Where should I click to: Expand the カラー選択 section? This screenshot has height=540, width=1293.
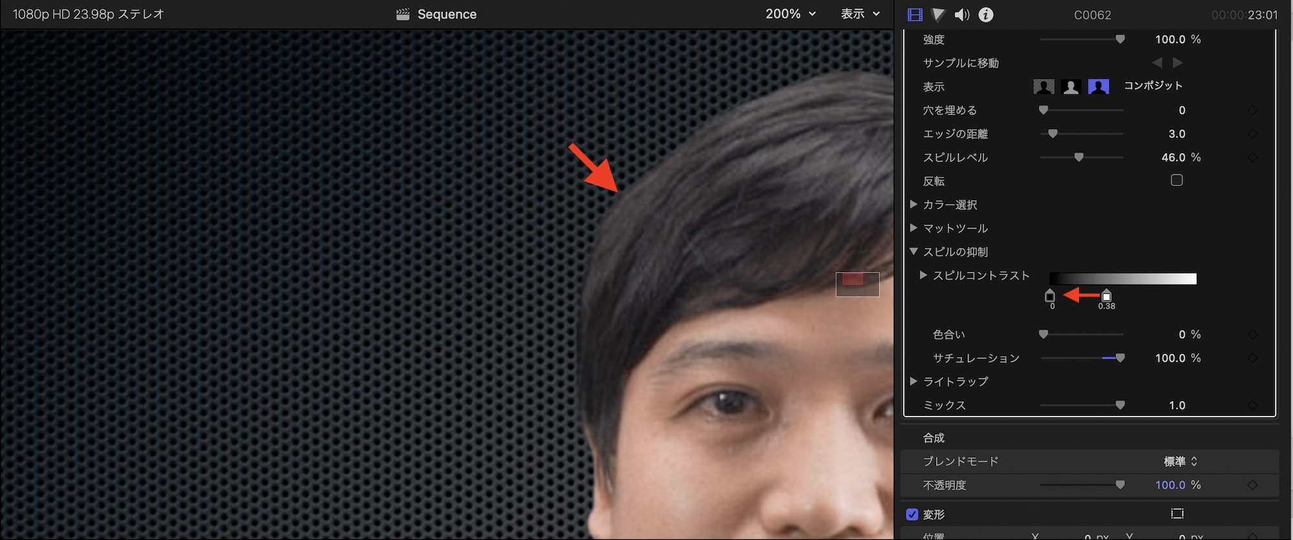pyautogui.click(x=914, y=204)
